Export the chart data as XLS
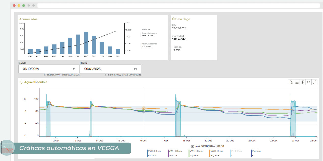The width and height of the screenshot is (323, 161). (x=291, y=82)
